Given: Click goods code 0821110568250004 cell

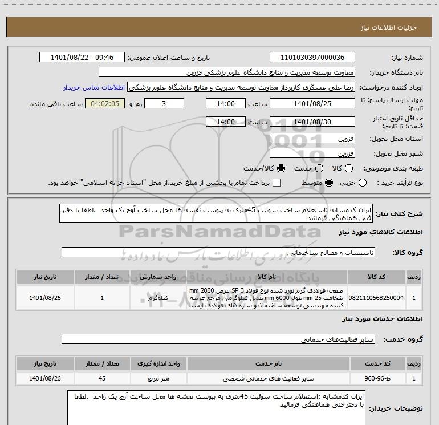Looking at the screenshot, I should point(376,298).
